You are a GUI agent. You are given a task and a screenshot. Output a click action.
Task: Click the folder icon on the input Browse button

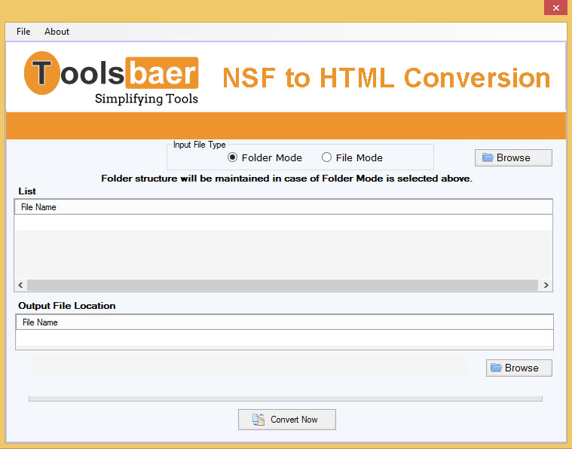(488, 157)
